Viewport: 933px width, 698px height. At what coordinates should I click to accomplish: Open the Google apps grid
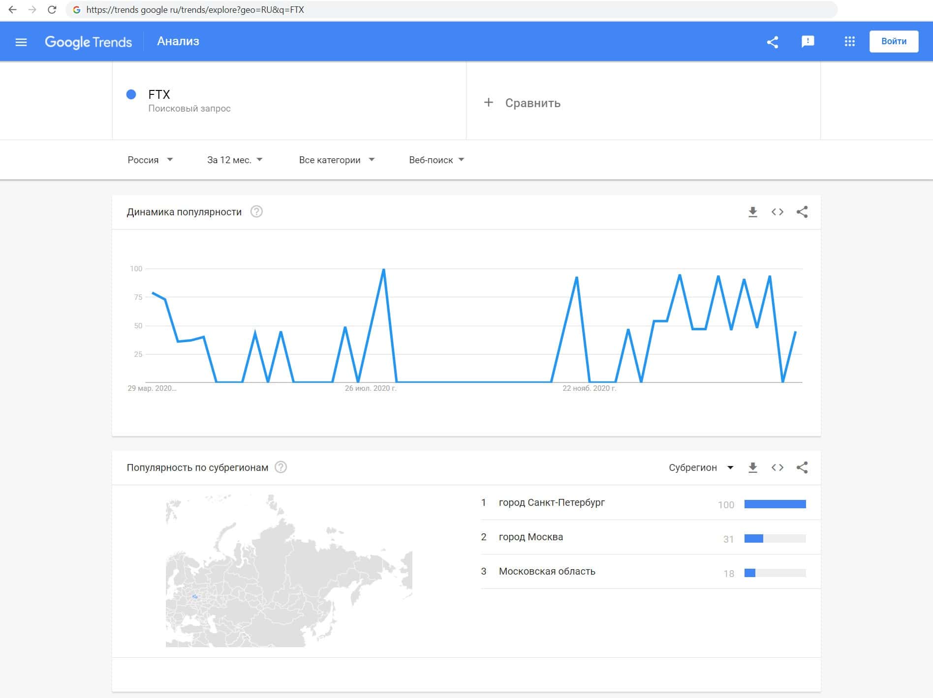849,42
